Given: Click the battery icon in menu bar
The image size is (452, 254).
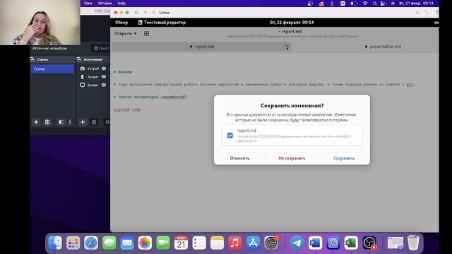Looking at the screenshot, I should coord(354,4).
